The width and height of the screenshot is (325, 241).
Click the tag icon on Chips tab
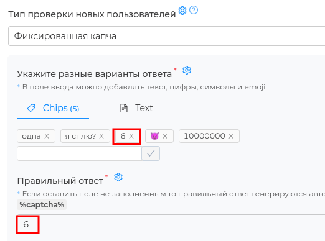click(31, 108)
